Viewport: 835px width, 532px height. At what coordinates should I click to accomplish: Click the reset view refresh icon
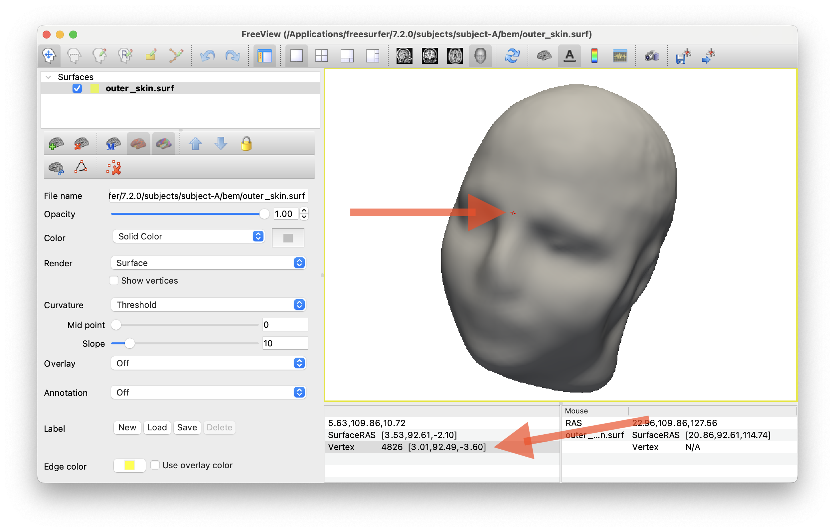point(512,55)
